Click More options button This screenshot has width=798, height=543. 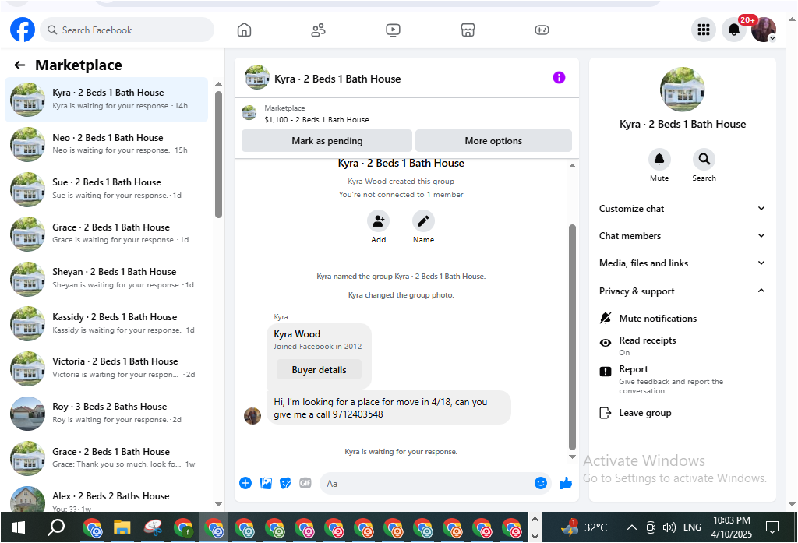(493, 140)
